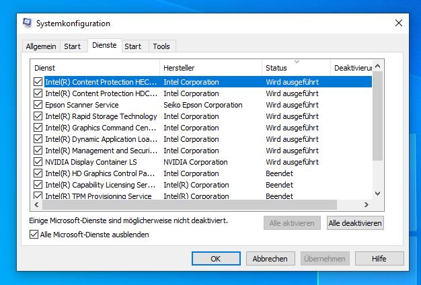Switch to the Tools tab
Image resolution: width=421 pixels, height=285 pixels.
(x=161, y=46)
